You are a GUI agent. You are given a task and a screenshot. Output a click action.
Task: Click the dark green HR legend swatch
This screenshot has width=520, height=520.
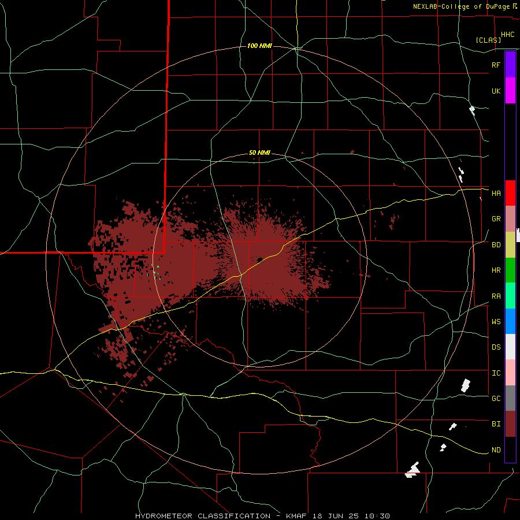(510, 270)
